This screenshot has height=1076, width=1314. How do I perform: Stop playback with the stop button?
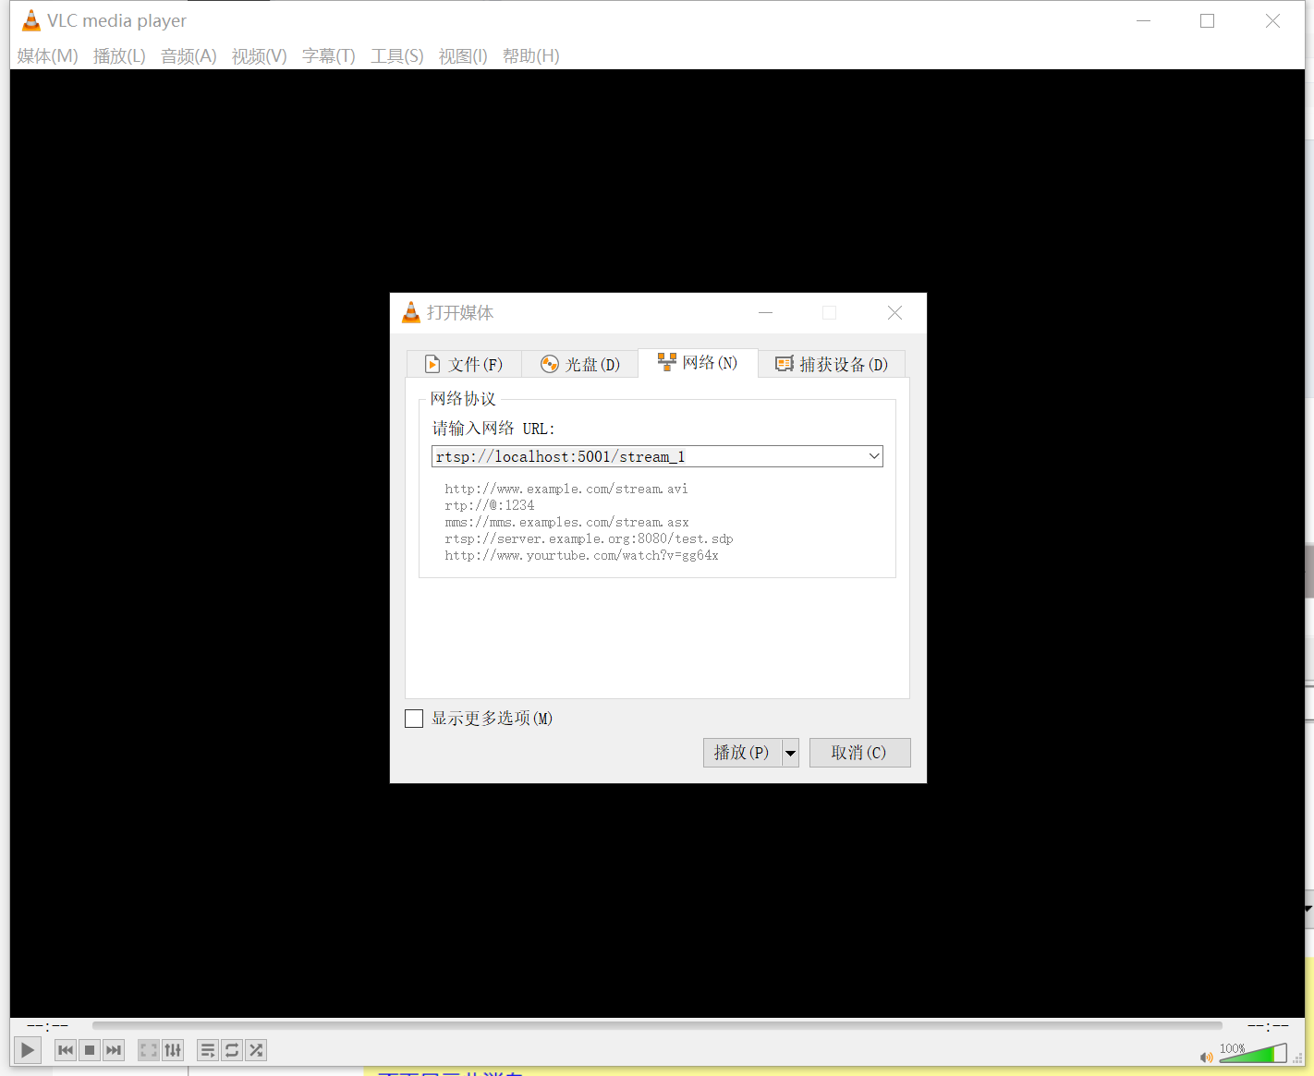(x=90, y=1050)
